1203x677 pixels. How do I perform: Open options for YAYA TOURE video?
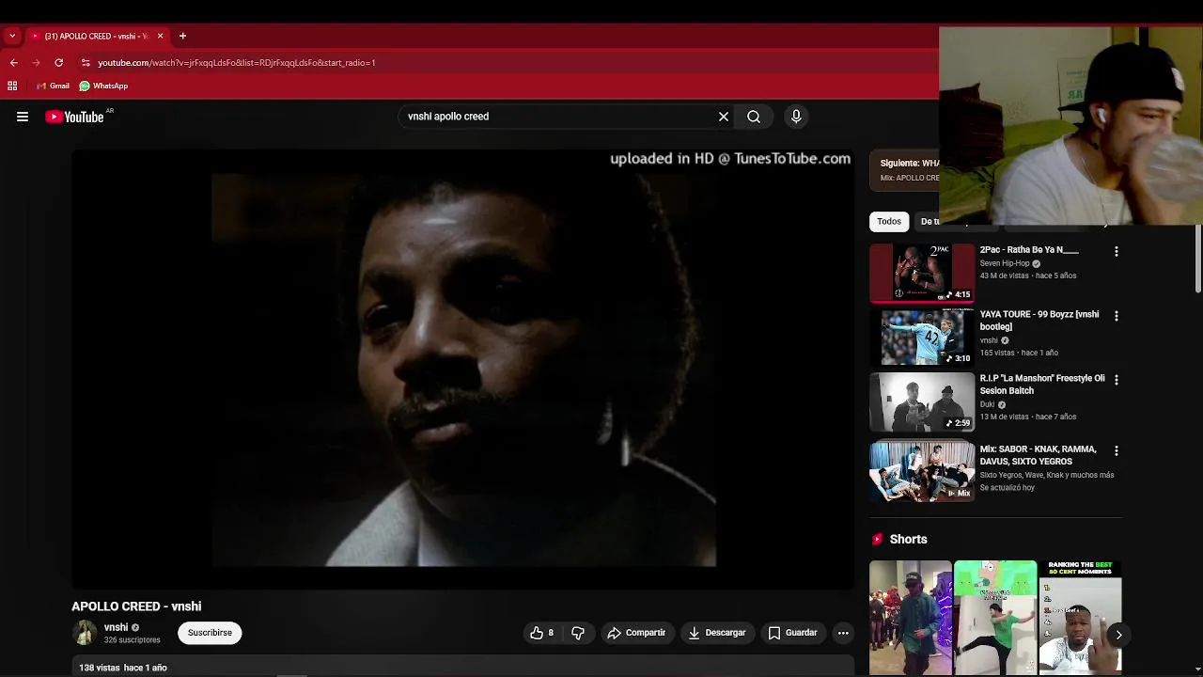click(x=1117, y=316)
